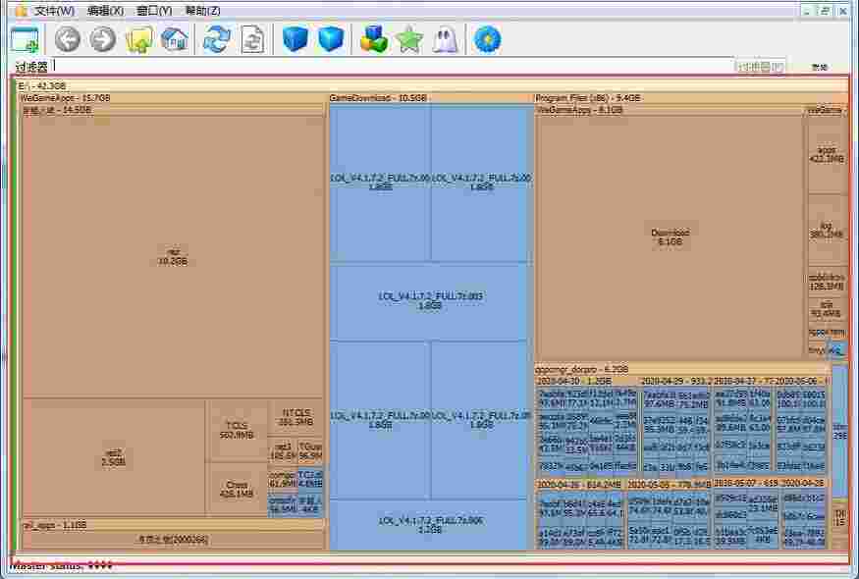Click the first blue cube icon
This screenshot has height=579, width=859.
[x=295, y=39]
